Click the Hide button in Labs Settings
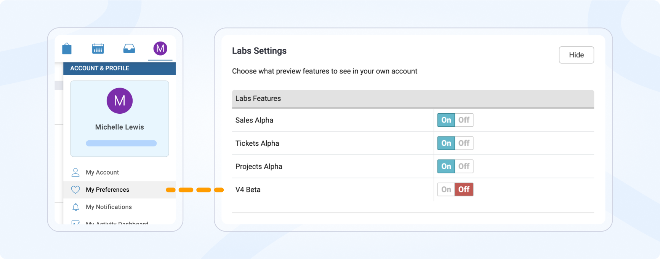Viewport: 660px width, 259px height. [x=576, y=55]
